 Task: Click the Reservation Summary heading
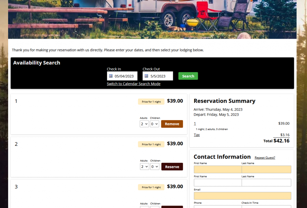[x=224, y=101]
